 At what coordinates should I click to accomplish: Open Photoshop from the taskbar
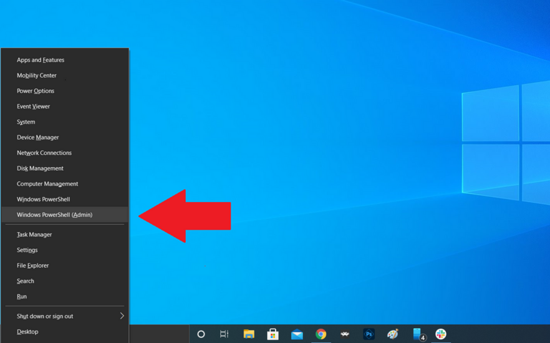pyautogui.click(x=369, y=334)
